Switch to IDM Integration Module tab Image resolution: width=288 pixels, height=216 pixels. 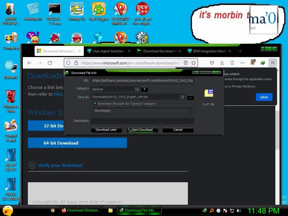point(209,51)
